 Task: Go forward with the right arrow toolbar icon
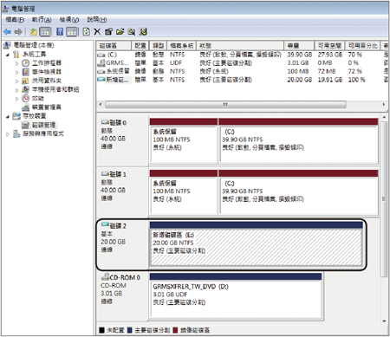(18, 31)
